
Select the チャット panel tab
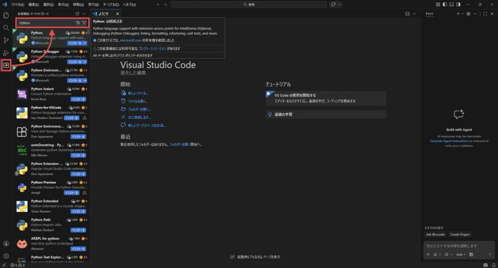pyautogui.click(x=430, y=14)
